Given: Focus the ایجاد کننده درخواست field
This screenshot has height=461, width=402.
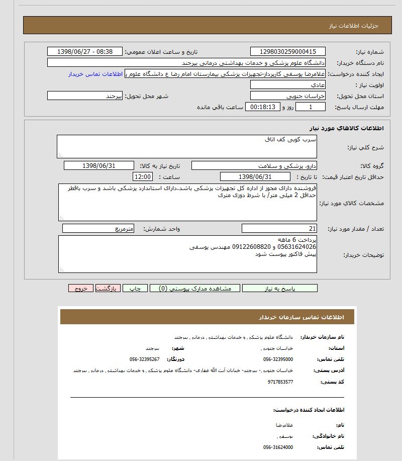Looking at the screenshot, I should pos(225,74).
